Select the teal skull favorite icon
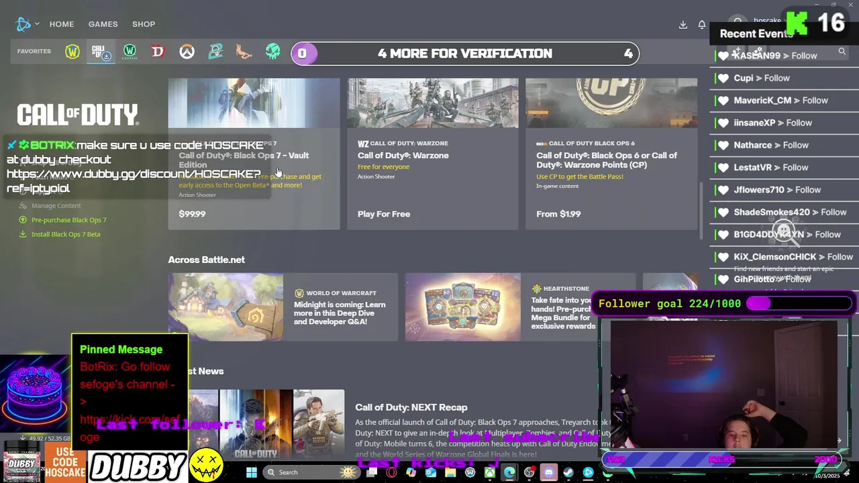Screen dimensions: 859x483 click(x=272, y=52)
